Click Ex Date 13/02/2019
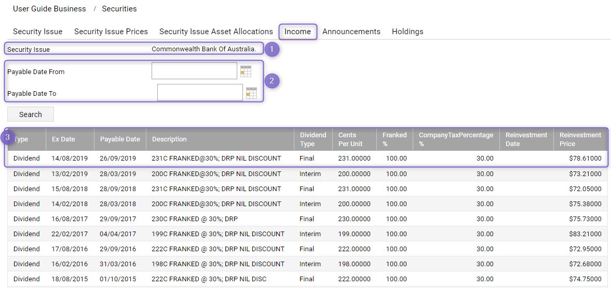This screenshot has width=611, height=288. click(70, 174)
